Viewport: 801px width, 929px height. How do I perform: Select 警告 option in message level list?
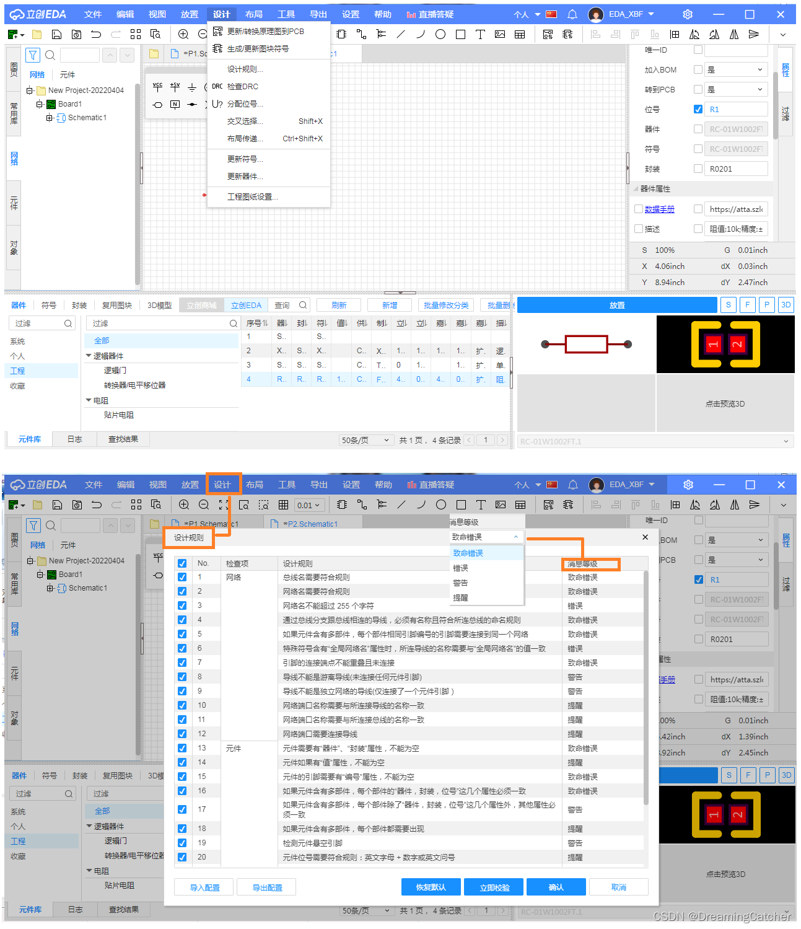(487, 583)
